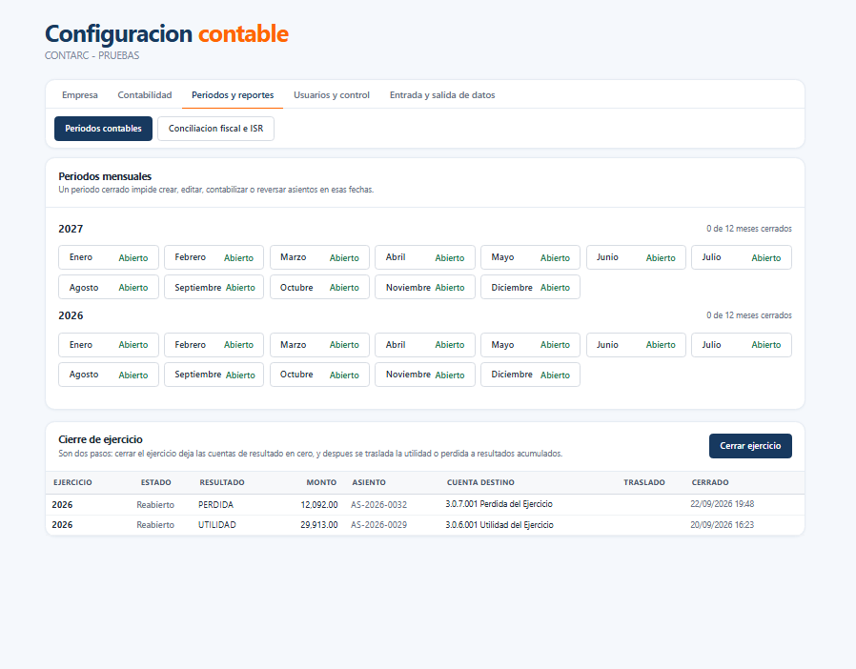Click the EJERCICIO column header

pyautogui.click(x=72, y=482)
